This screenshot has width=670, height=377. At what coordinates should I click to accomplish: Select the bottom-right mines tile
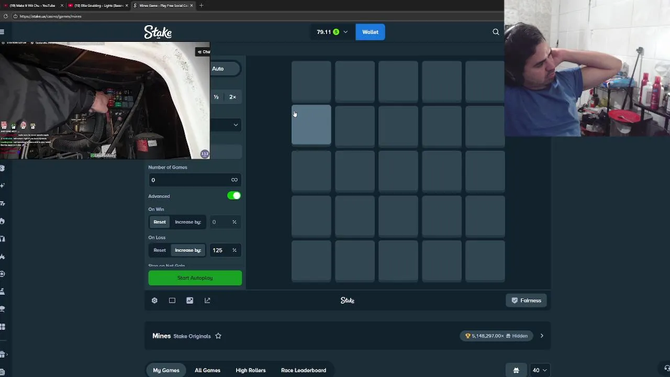pos(485,261)
